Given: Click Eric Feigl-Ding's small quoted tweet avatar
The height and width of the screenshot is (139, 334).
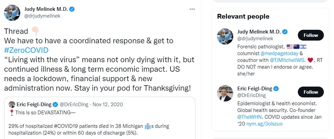Looking at the screenshot, I should coord(12,104).
